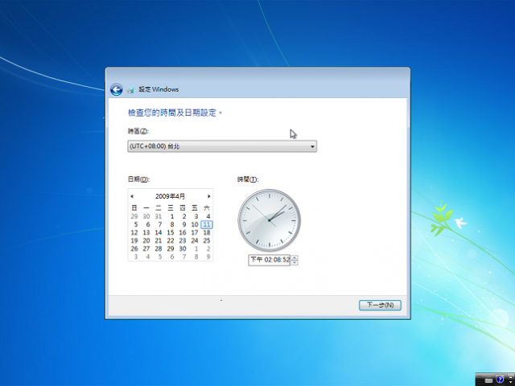This screenshot has height=386, width=515.
Task: Select April 2 in the calendar
Action: (x=184, y=216)
